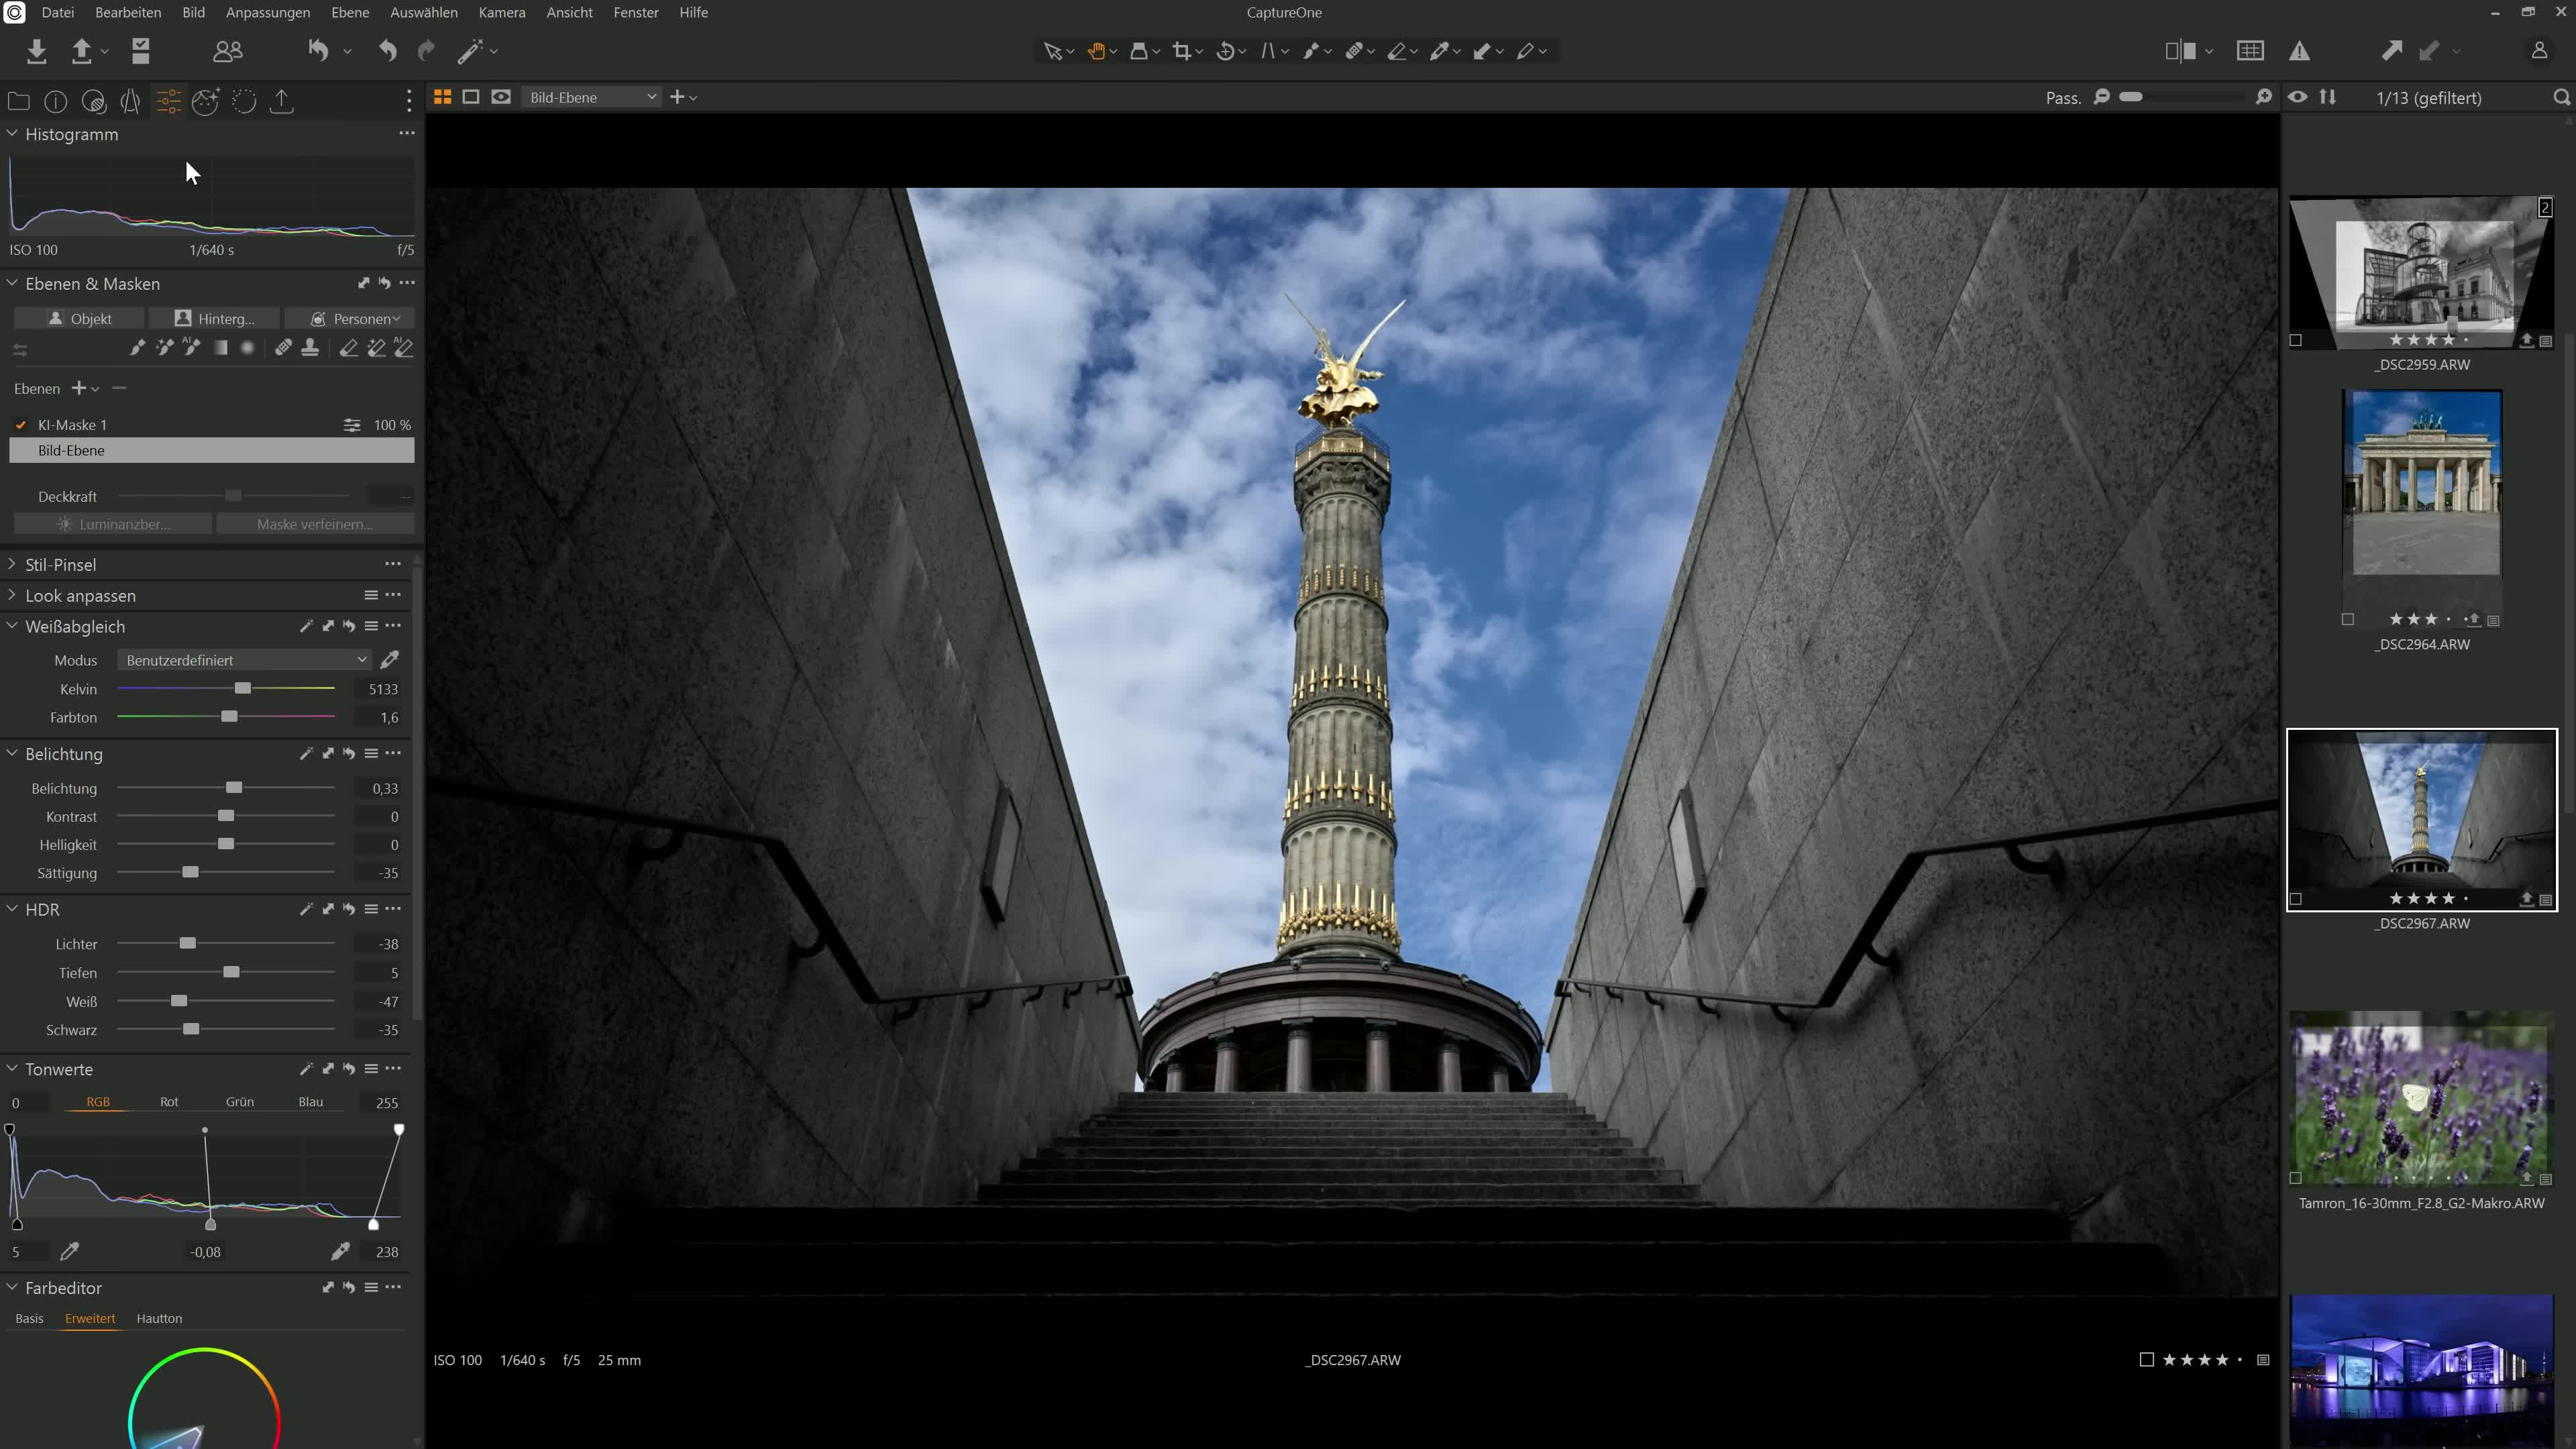The height and width of the screenshot is (1449, 2576).
Task: Select the linear gradient mask tool
Action: point(220,348)
